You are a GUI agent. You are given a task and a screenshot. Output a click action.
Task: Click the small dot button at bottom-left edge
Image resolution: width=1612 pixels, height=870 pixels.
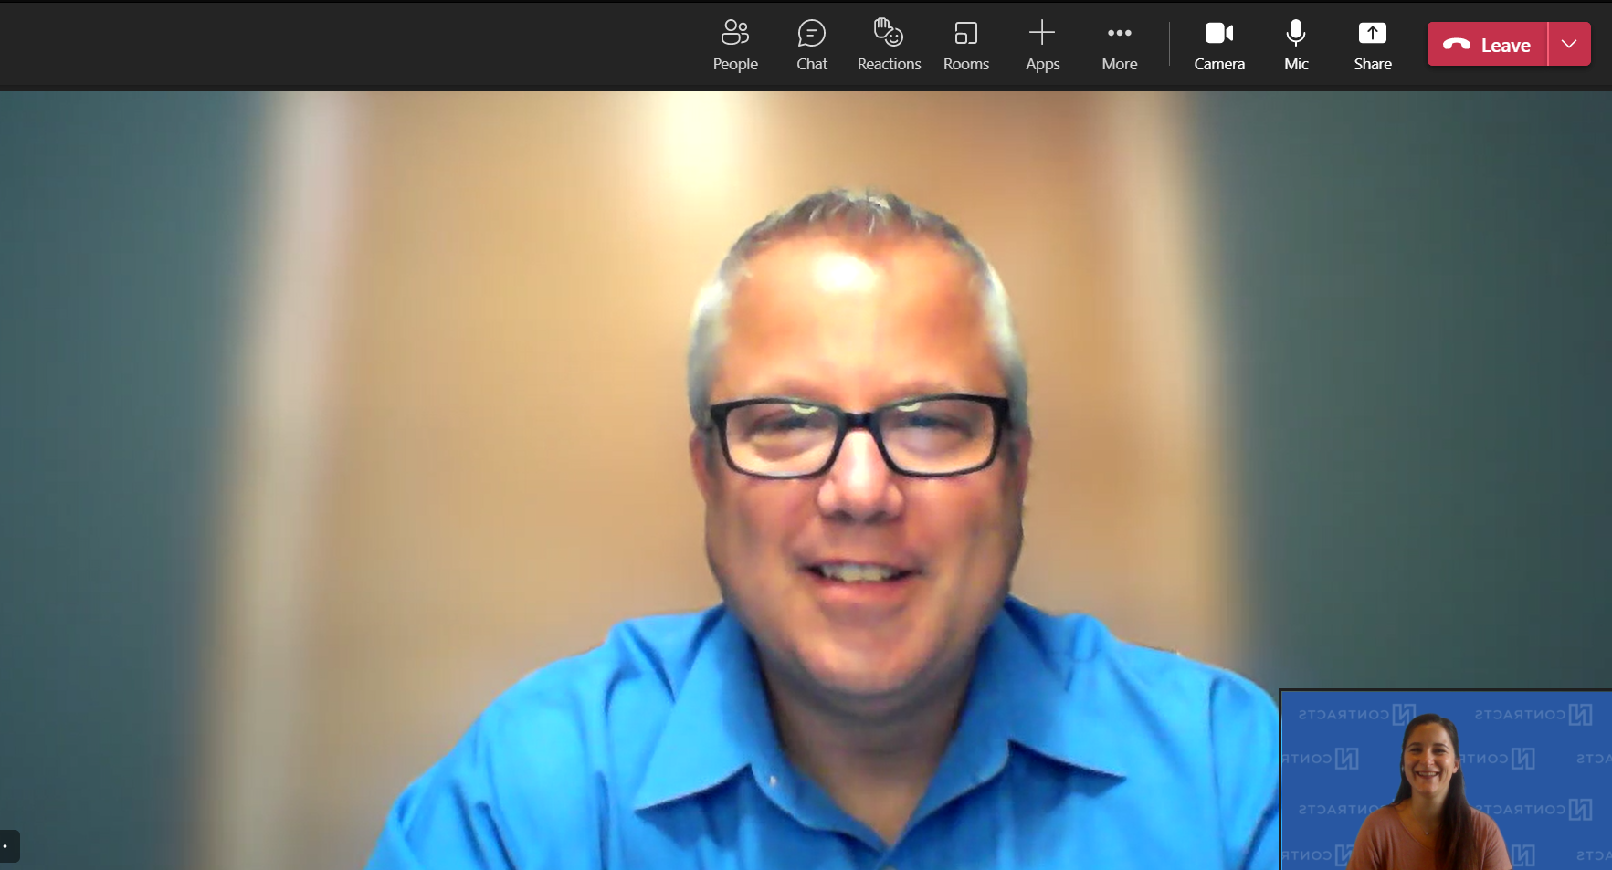click(x=8, y=846)
